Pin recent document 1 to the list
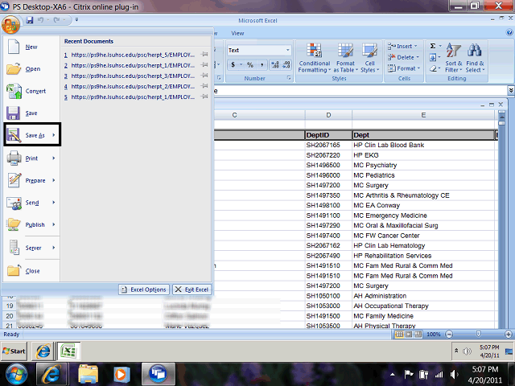Viewport: 515px width, 386px height. (x=204, y=54)
